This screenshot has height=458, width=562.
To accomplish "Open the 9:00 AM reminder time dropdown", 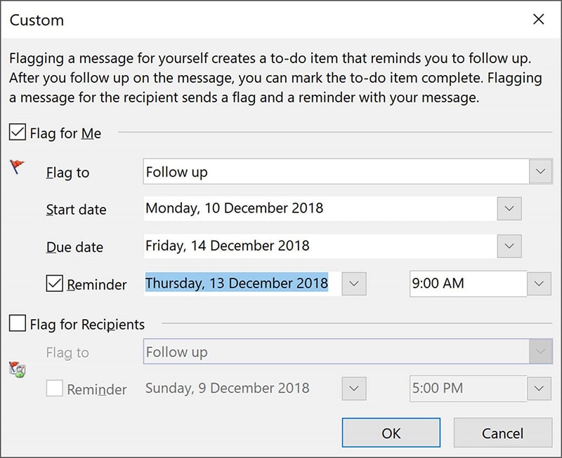I will click(539, 283).
